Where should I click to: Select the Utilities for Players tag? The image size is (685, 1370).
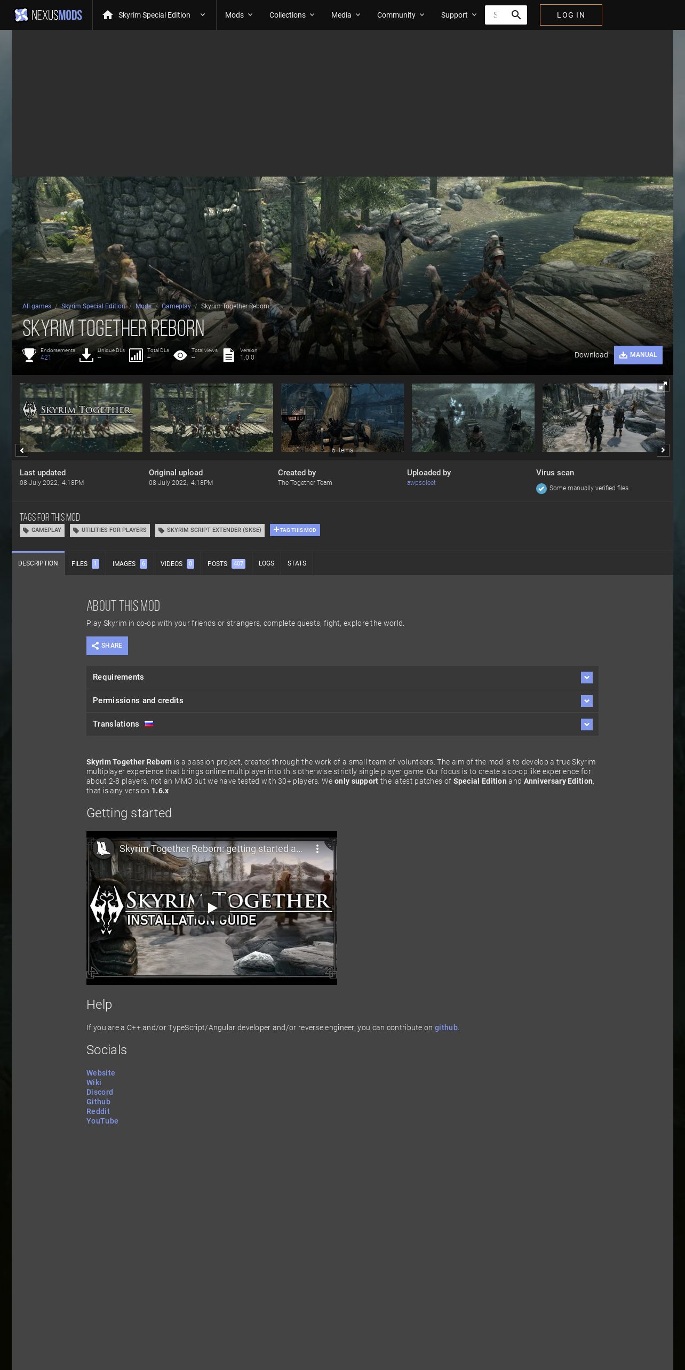pos(110,530)
